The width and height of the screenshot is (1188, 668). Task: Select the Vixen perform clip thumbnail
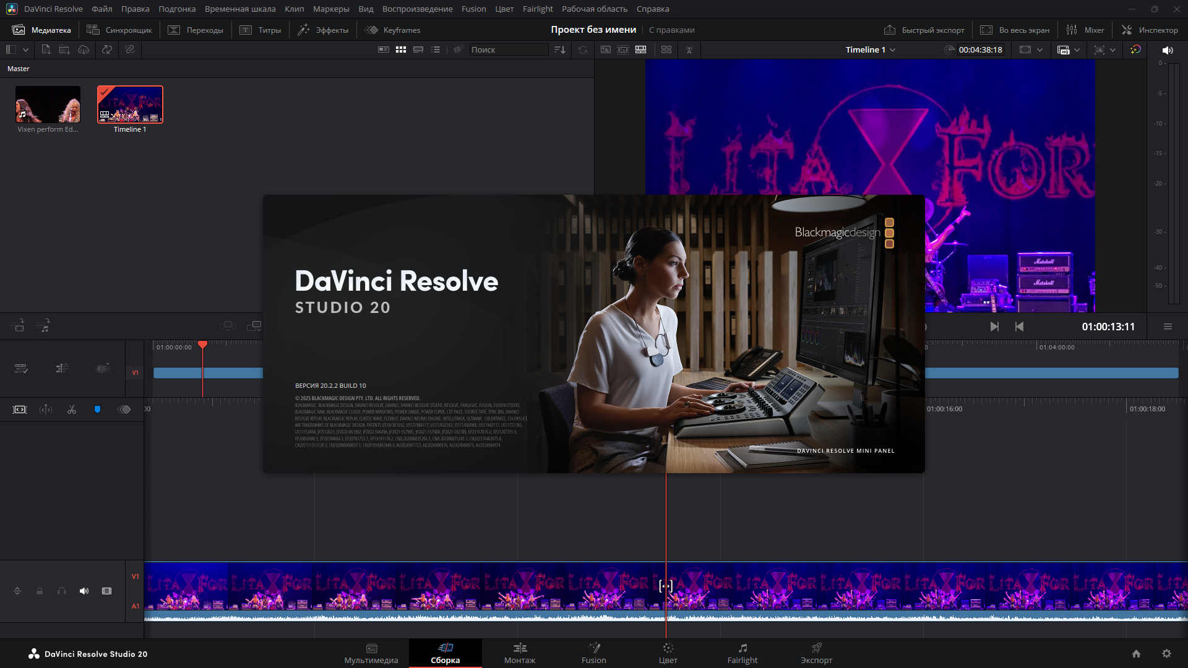tap(48, 105)
